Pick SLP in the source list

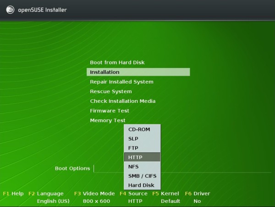[142, 139]
